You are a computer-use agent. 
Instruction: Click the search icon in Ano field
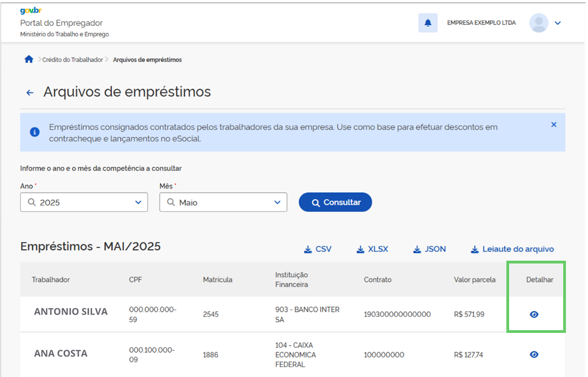(x=32, y=202)
